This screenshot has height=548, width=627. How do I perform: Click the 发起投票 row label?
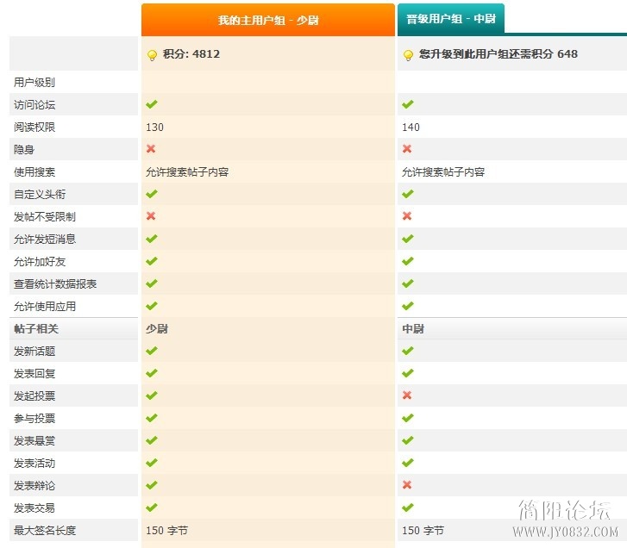pyautogui.click(x=34, y=395)
